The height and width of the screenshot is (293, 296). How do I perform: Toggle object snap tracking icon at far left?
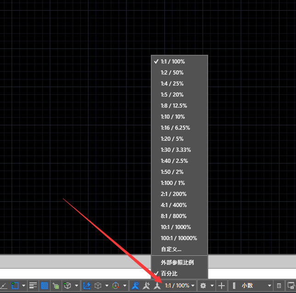[x=4, y=286]
